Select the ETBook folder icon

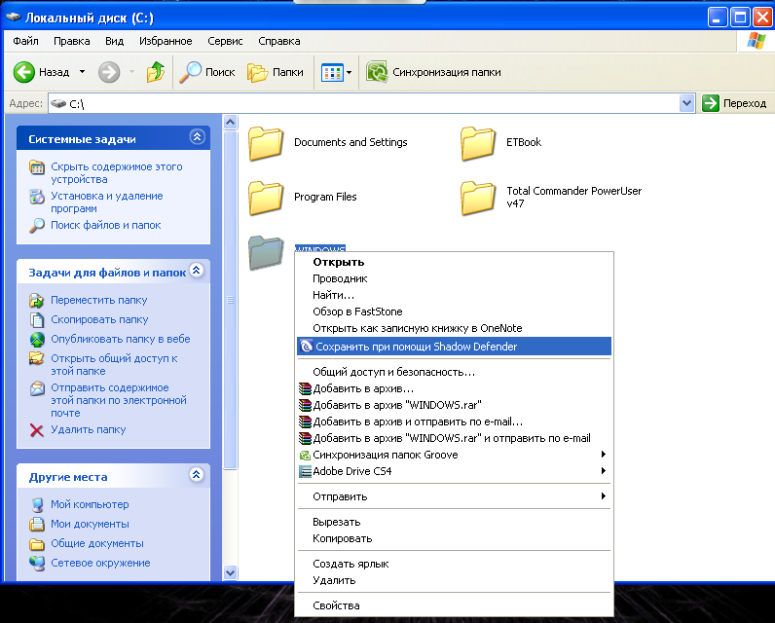pos(477,143)
